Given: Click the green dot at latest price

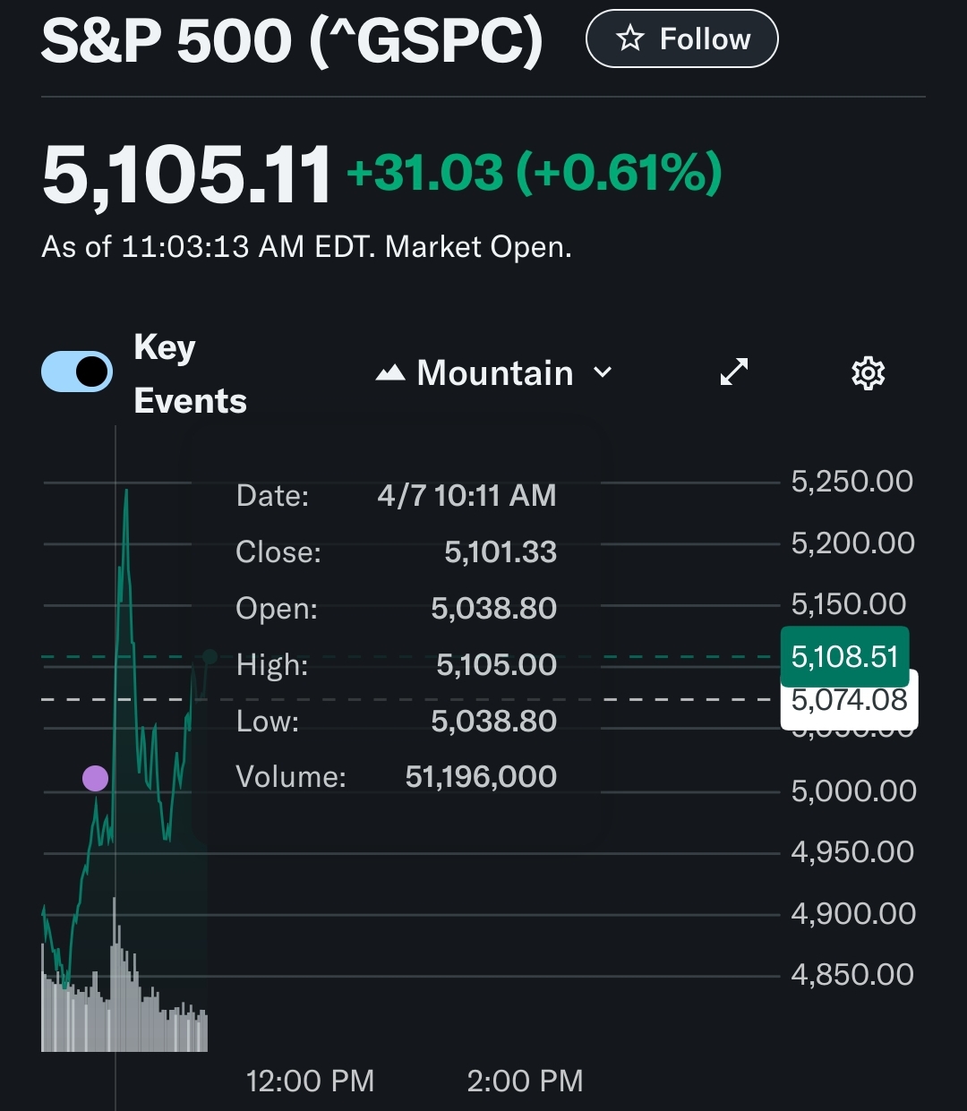Looking at the screenshot, I should [x=210, y=657].
